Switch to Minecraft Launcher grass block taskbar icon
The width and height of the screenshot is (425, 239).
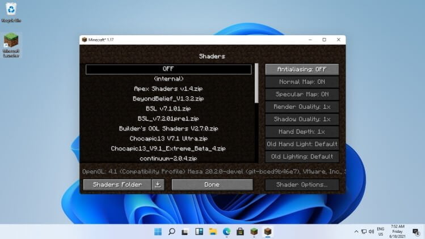(254, 232)
